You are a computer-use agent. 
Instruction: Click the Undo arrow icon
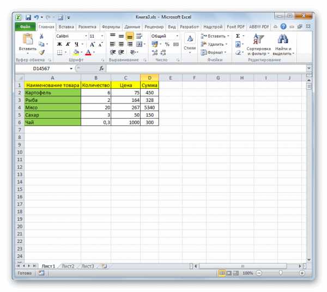tap(37, 17)
